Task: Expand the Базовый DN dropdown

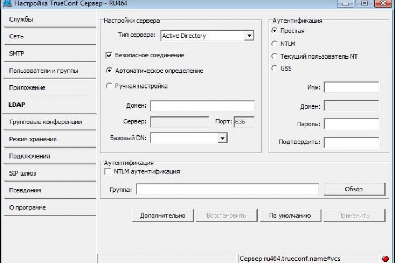Action: tap(222, 138)
